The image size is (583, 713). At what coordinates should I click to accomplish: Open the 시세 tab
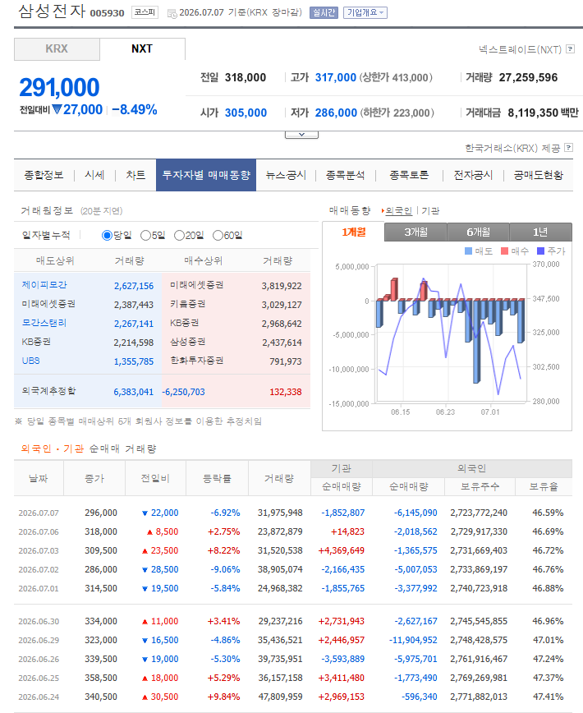click(x=94, y=176)
